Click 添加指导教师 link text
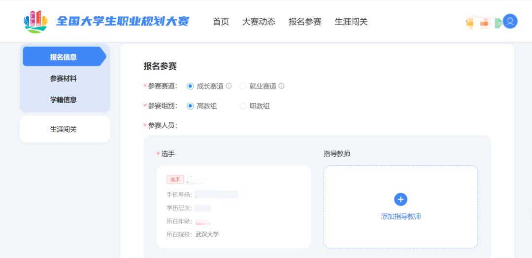The image size is (532, 258). click(400, 217)
